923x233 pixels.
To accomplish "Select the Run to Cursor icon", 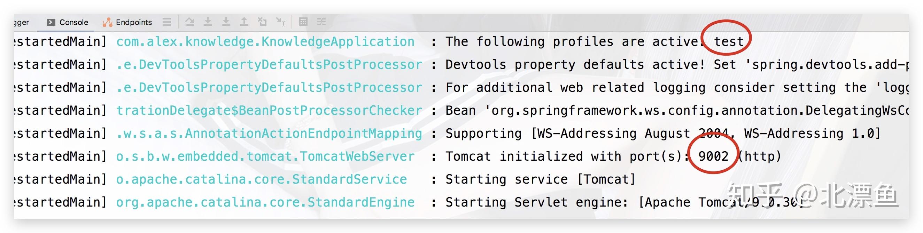I will [280, 22].
